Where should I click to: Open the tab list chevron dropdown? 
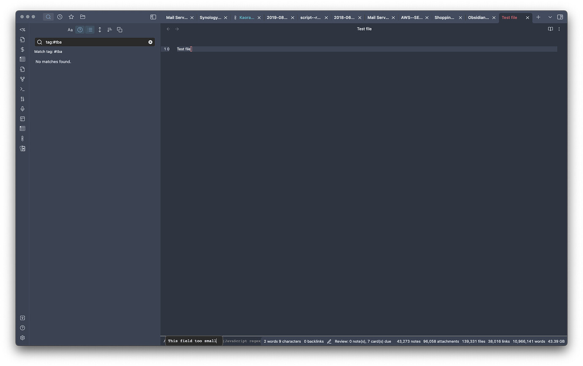550,17
